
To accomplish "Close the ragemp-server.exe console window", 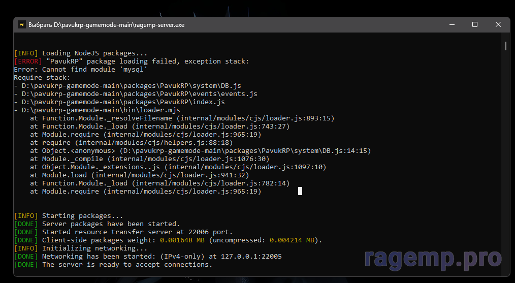I will tap(498, 24).
